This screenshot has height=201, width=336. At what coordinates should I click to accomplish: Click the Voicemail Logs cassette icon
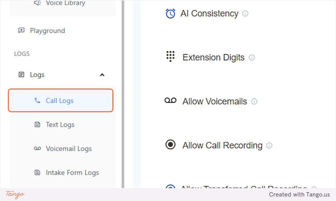pos(37,149)
